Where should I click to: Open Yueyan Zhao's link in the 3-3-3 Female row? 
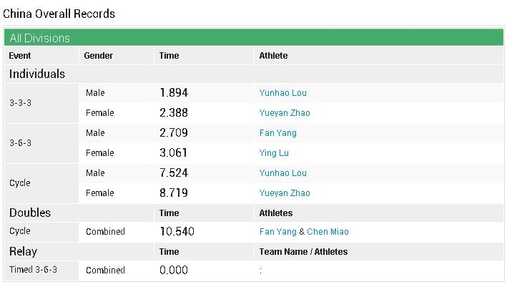click(x=284, y=113)
